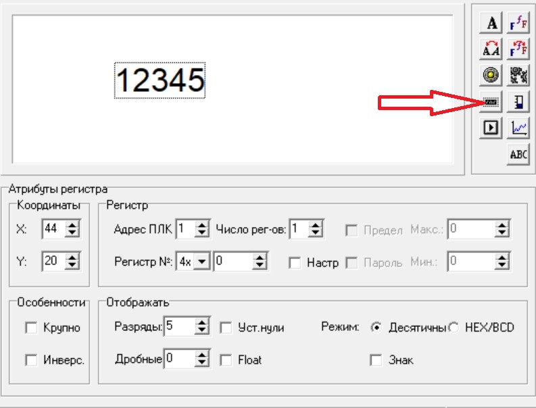Click the 'ABC' text input tool

[518, 154]
